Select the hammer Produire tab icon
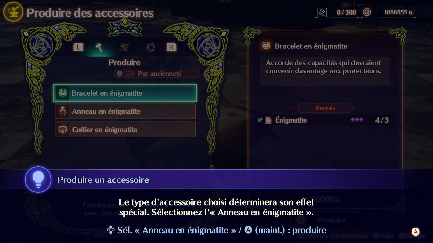 (99, 47)
